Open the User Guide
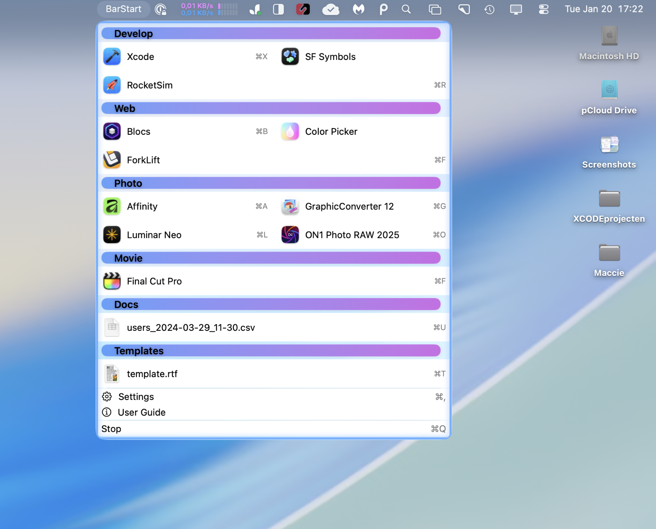 [x=141, y=413]
